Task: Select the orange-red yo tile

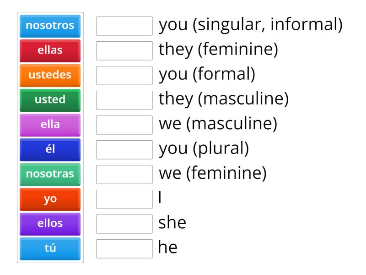Action: click(50, 199)
